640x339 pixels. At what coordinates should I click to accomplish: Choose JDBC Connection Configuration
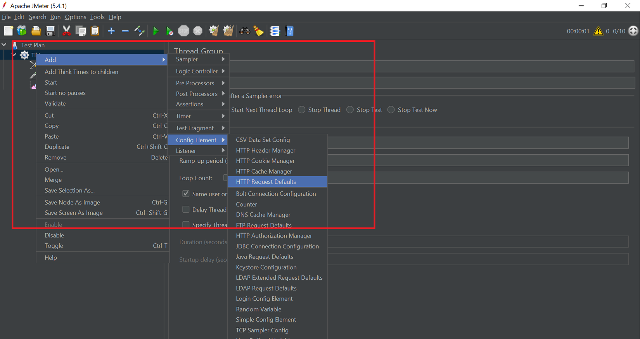click(x=277, y=246)
